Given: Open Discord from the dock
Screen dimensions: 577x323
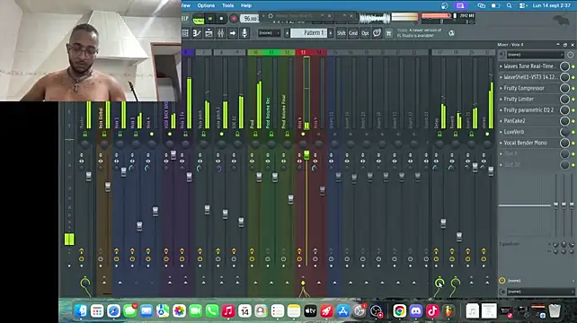Looking at the screenshot, I should point(416,311).
